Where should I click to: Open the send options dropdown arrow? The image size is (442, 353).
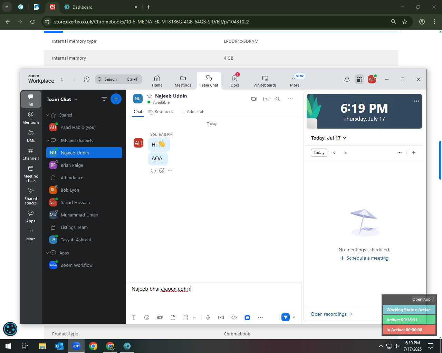(x=294, y=317)
